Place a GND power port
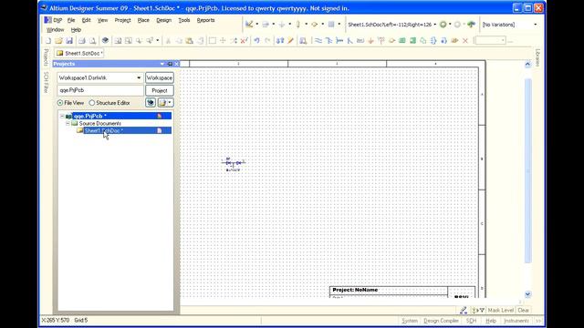This screenshot has width=584, height=328. pyautogui.click(x=370, y=40)
